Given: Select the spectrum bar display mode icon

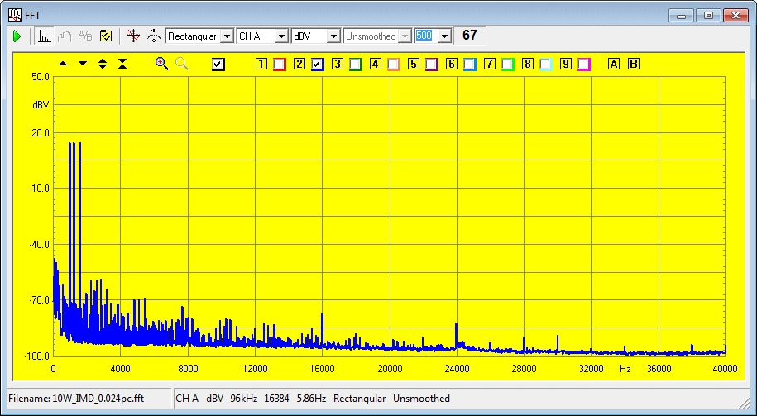Looking at the screenshot, I should coord(45,36).
